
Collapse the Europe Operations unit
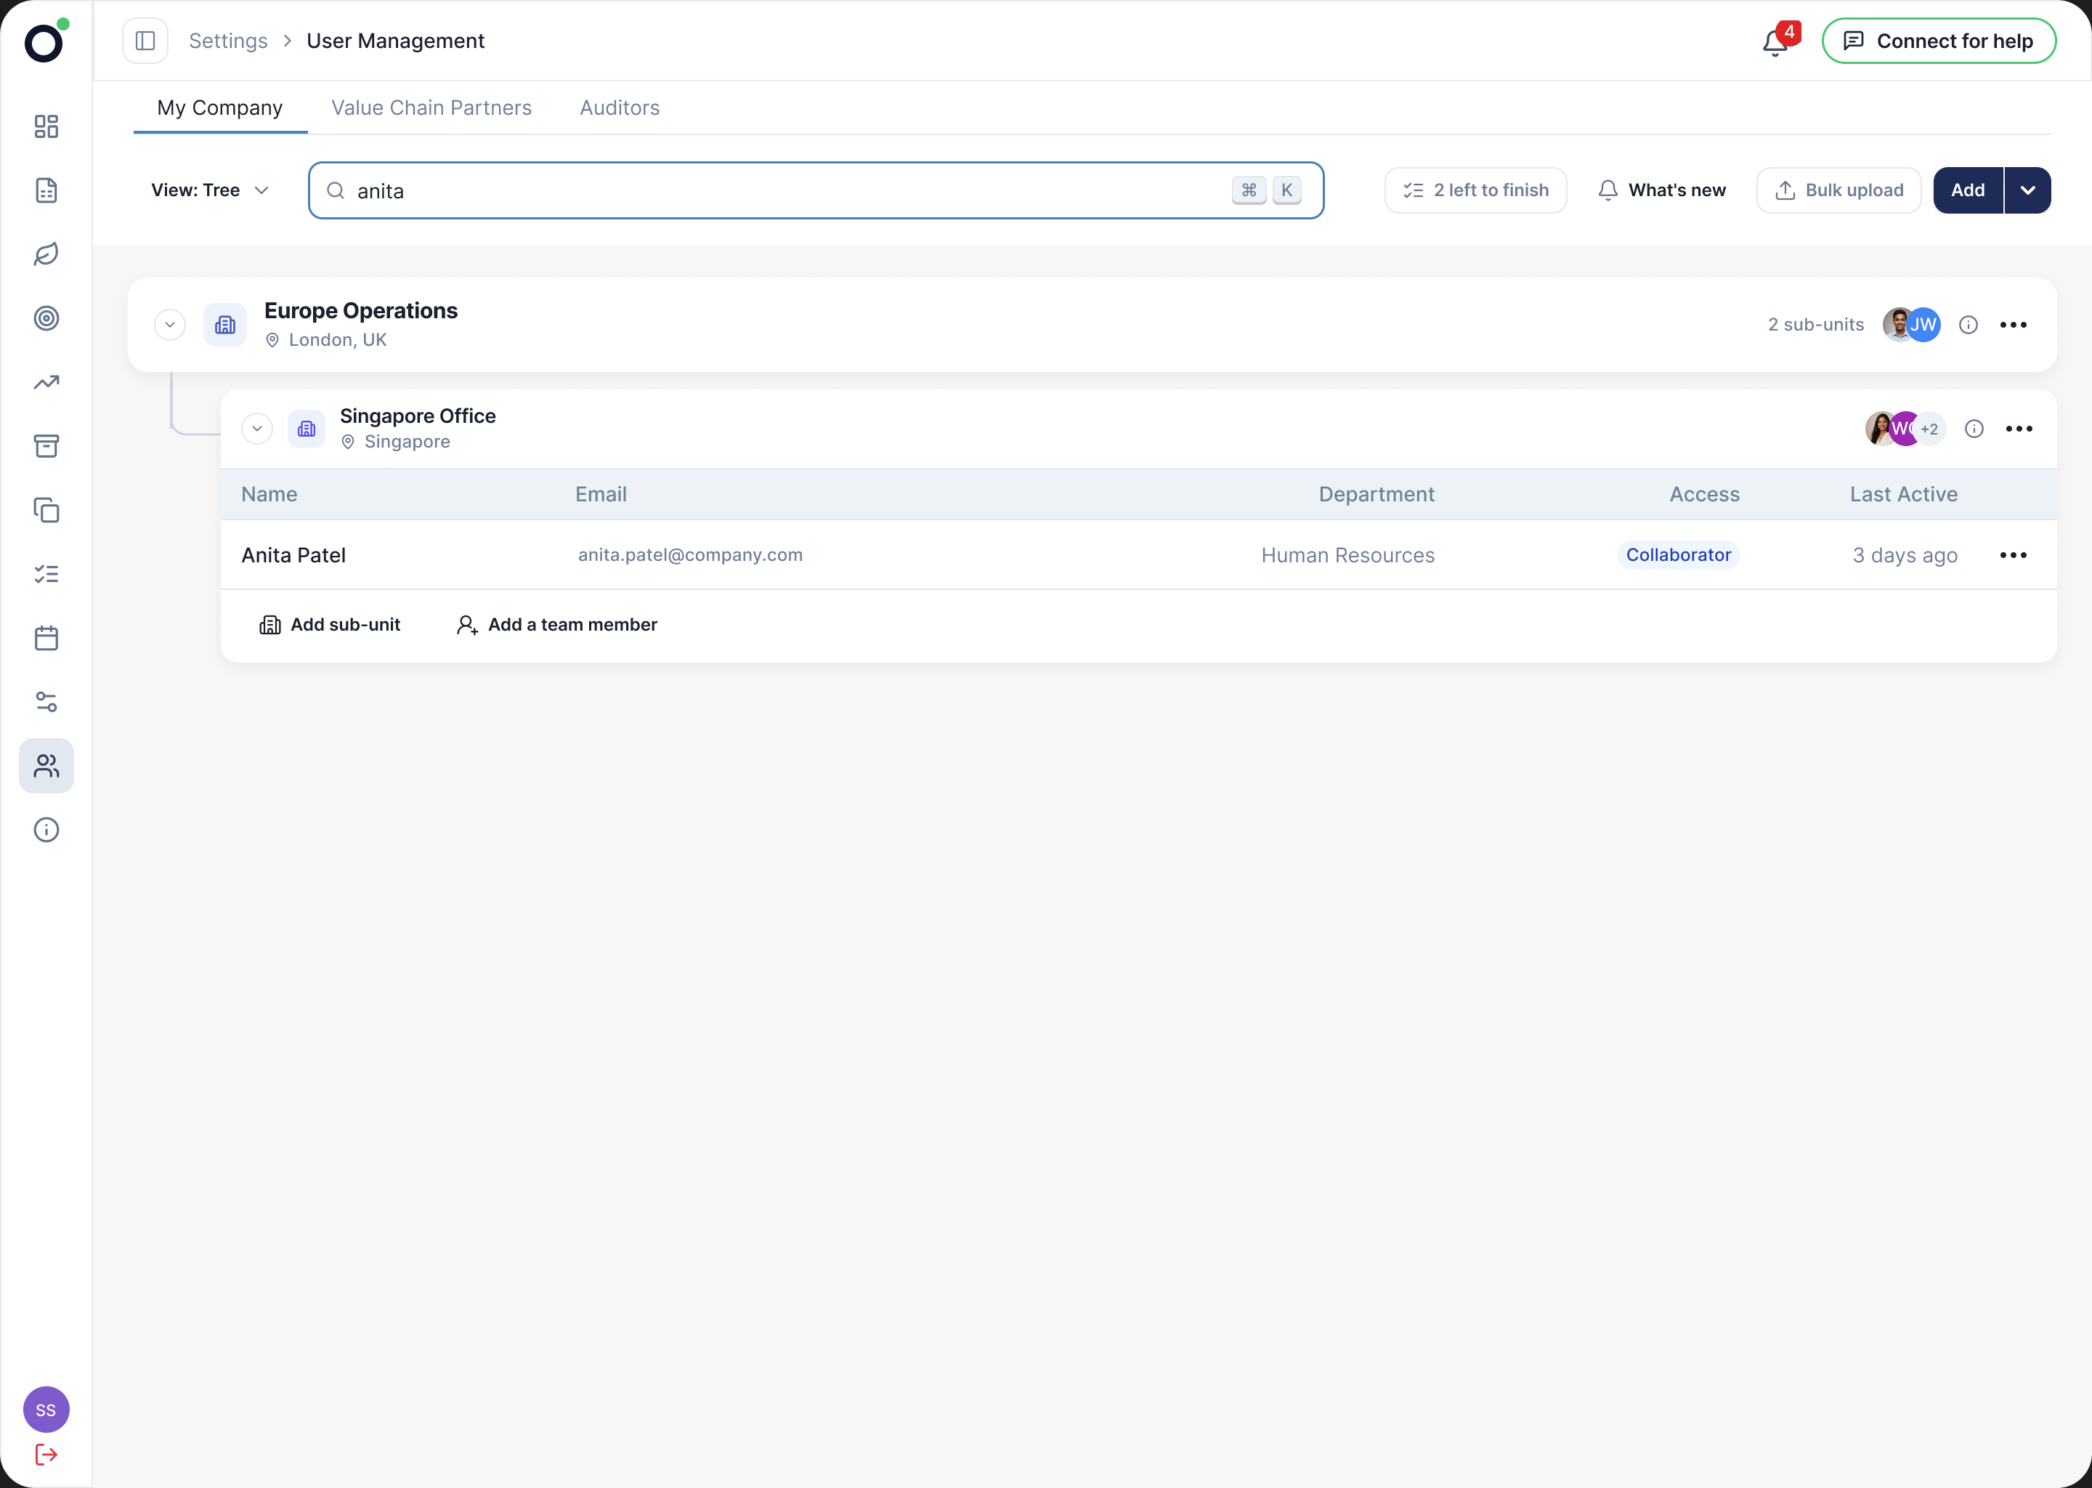[x=169, y=324]
